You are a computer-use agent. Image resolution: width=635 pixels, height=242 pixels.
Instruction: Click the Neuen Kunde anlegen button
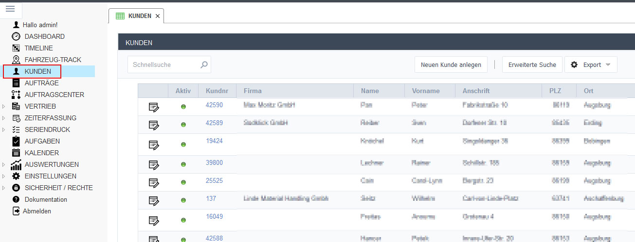451,65
